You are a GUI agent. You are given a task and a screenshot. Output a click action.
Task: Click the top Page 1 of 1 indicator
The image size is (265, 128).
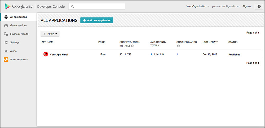pyautogui.click(x=253, y=33)
